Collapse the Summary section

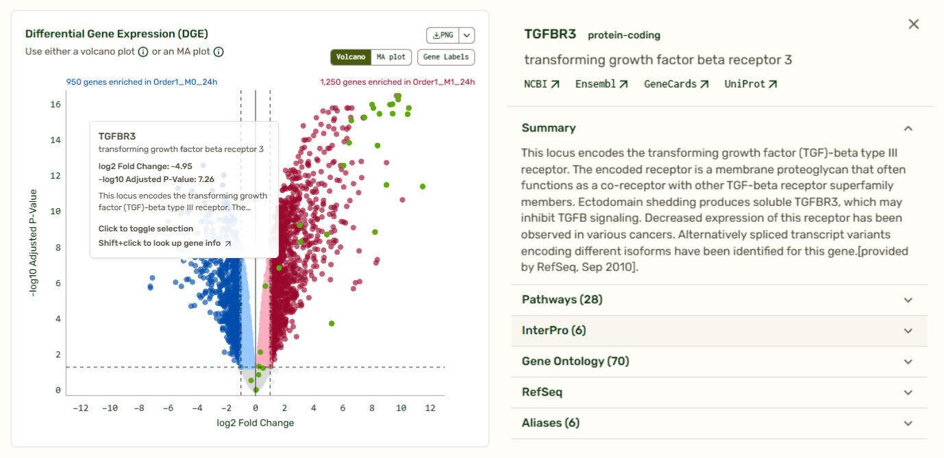tap(908, 128)
